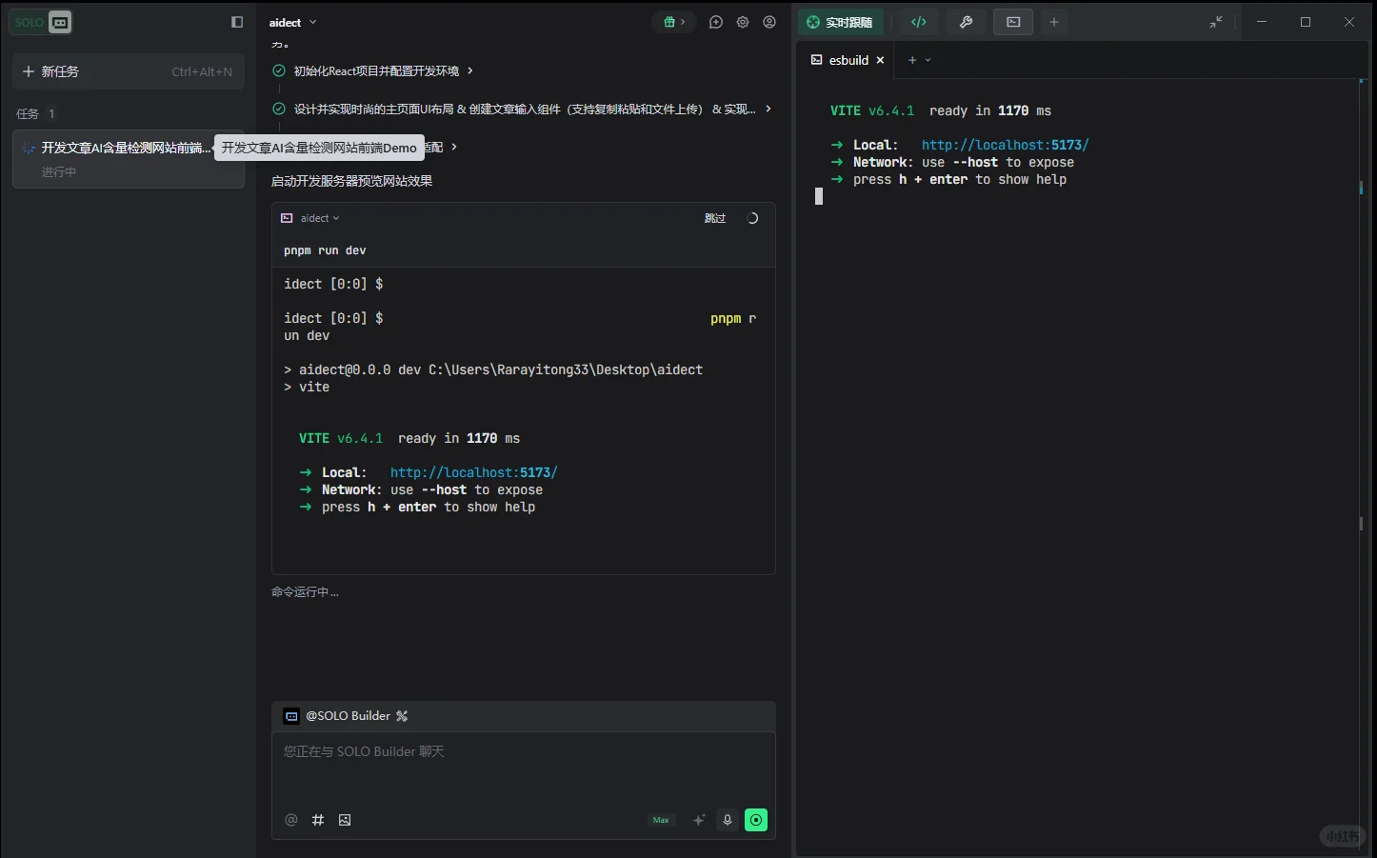Open settings gear icon
The image size is (1377, 858).
[x=743, y=22]
